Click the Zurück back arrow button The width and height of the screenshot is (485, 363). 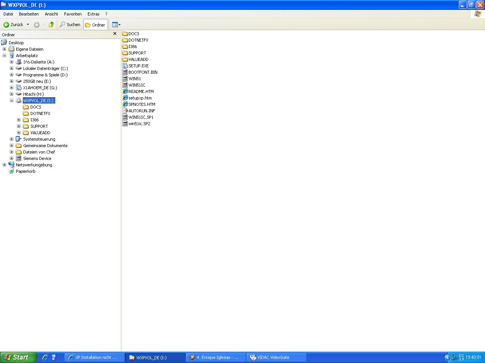click(x=13, y=25)
